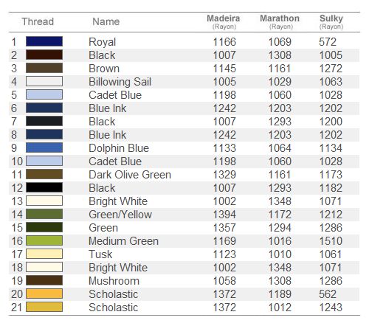Click the Medium Green color swatch
369x323 pixels.
click(x=44, y=240)
